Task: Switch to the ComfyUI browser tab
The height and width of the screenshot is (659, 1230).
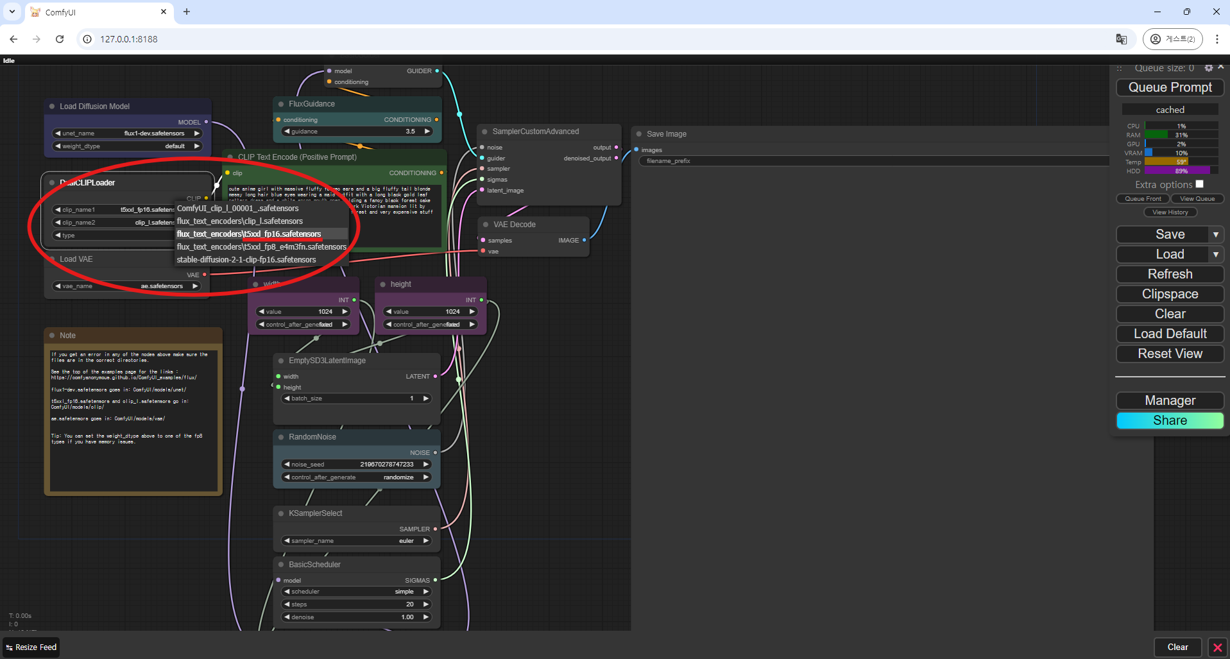Action: click(99, 12)
